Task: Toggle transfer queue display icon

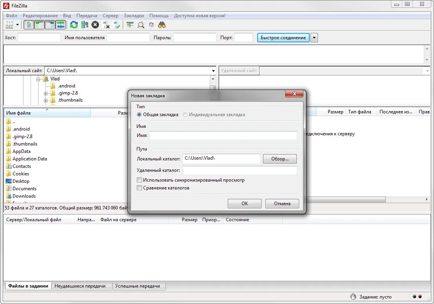Action: [x=61, y=25]
